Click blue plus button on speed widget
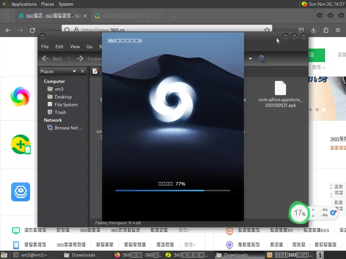This screenshot has width=346, height=259. point(333,213)
